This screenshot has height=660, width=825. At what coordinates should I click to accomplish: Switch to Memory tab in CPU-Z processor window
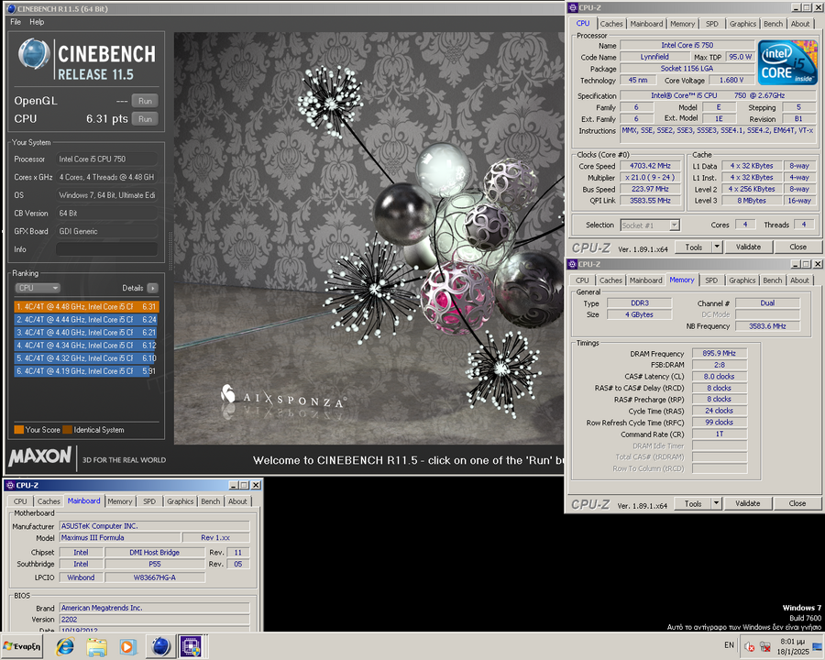682,24
